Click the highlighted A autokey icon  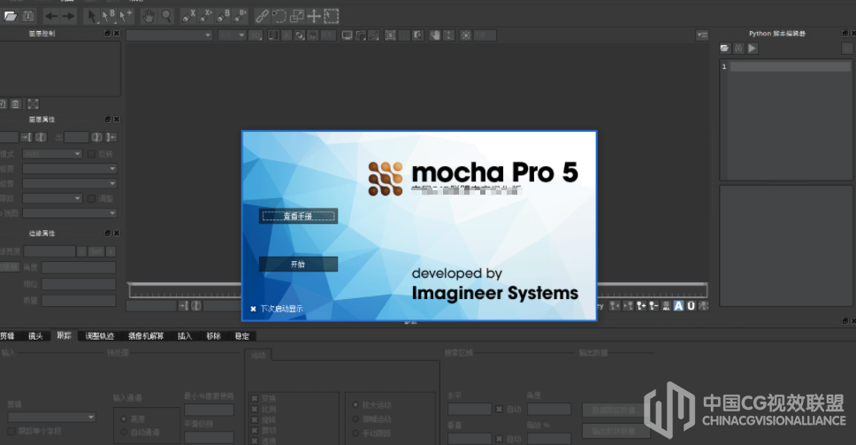(x=678, y=306)
